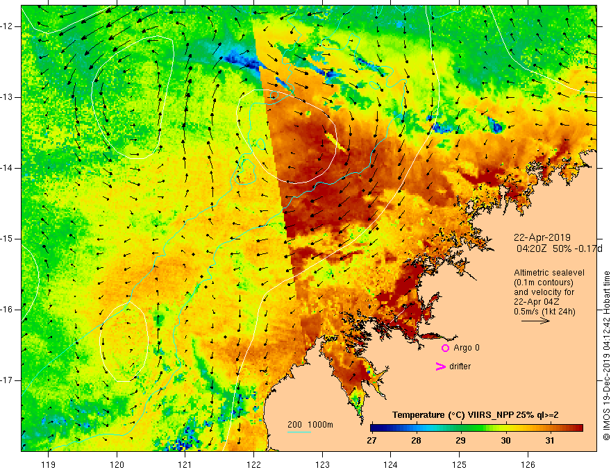
Task: Click longitude axis label '120'
Action: coord(117,464)
